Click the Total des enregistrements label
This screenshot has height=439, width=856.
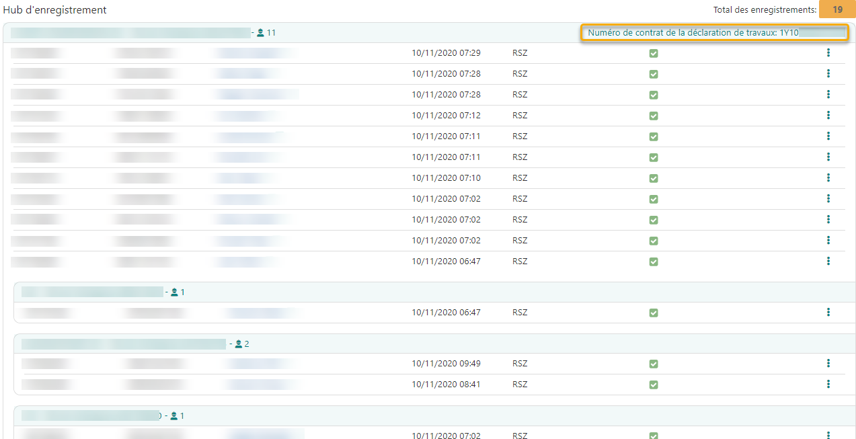pyautogui.click(x=765, y=10)
